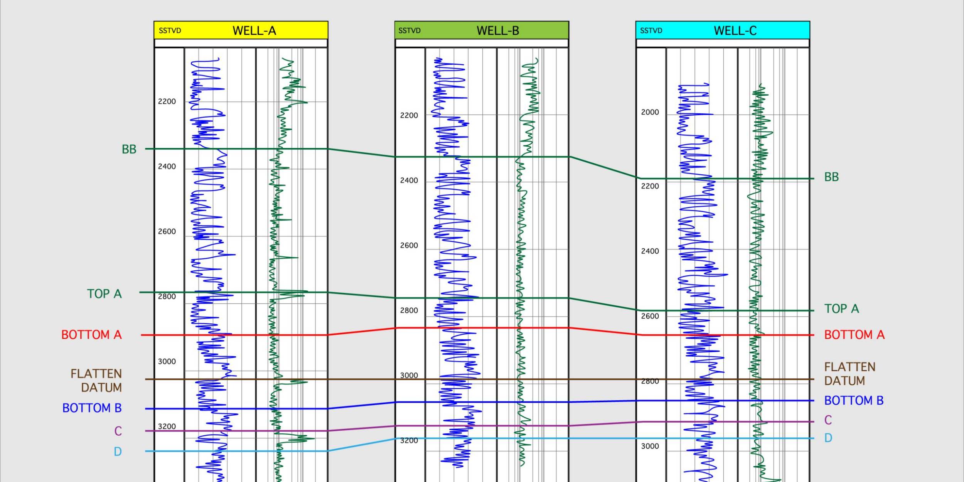Pick depth value 3000 in WELL-C track
This screenshot has width=964, height=482.
(650, 446)
